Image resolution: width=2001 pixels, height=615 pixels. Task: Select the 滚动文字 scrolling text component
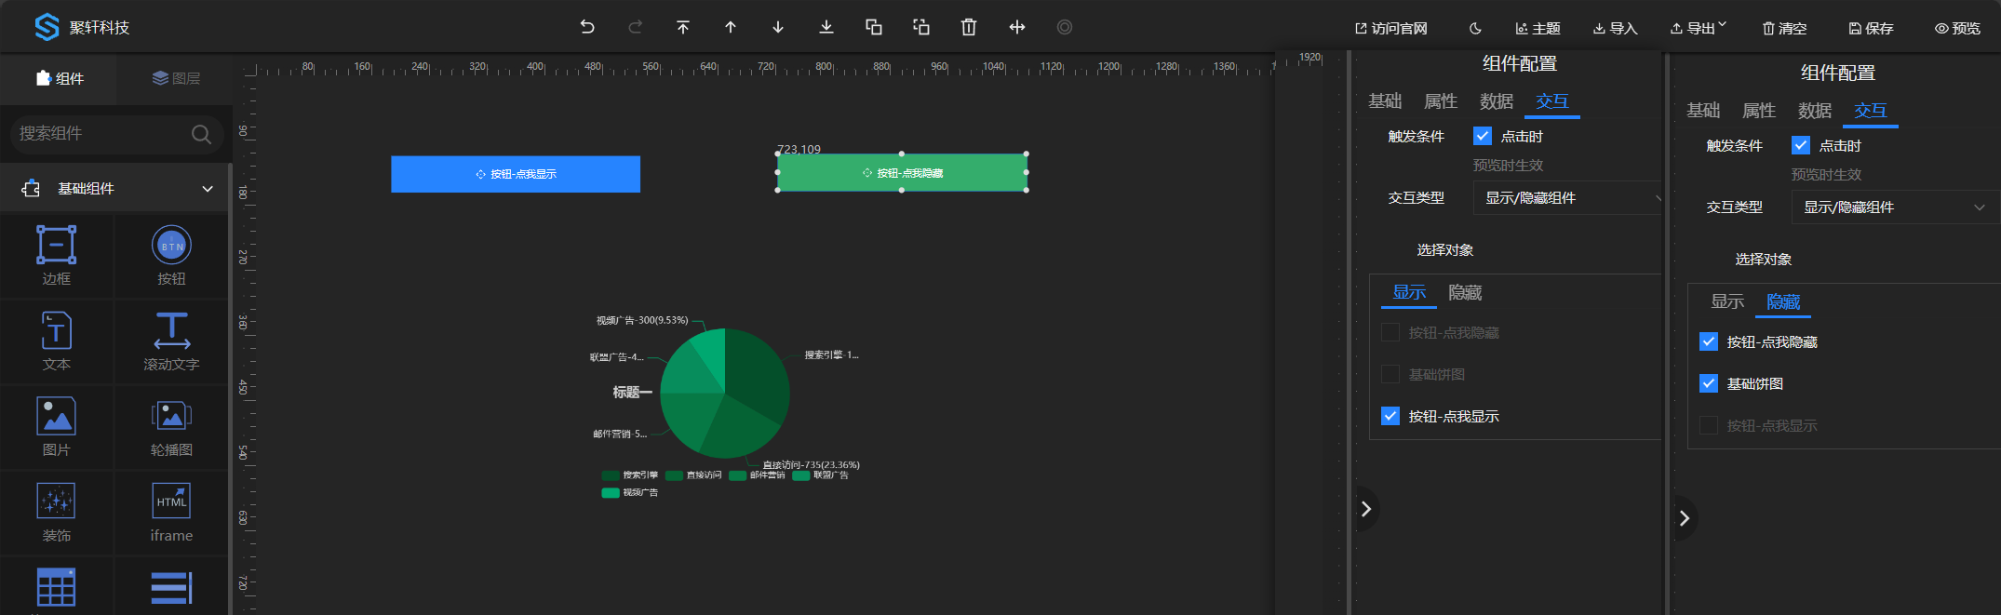(171, 341)
